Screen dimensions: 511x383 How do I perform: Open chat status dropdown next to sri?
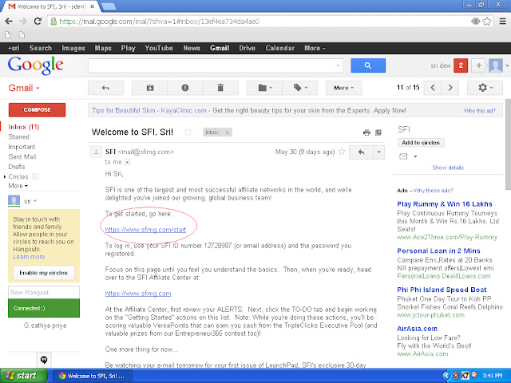pyautogui.click(x=35, y=201)
